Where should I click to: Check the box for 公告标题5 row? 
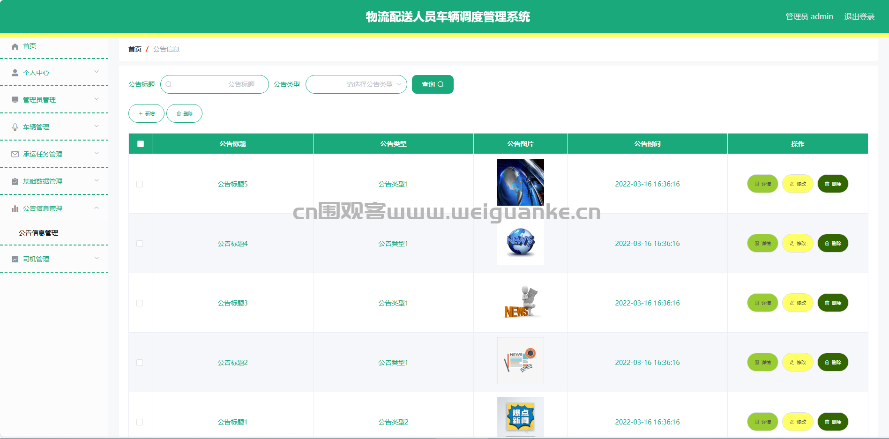point(140,184)
